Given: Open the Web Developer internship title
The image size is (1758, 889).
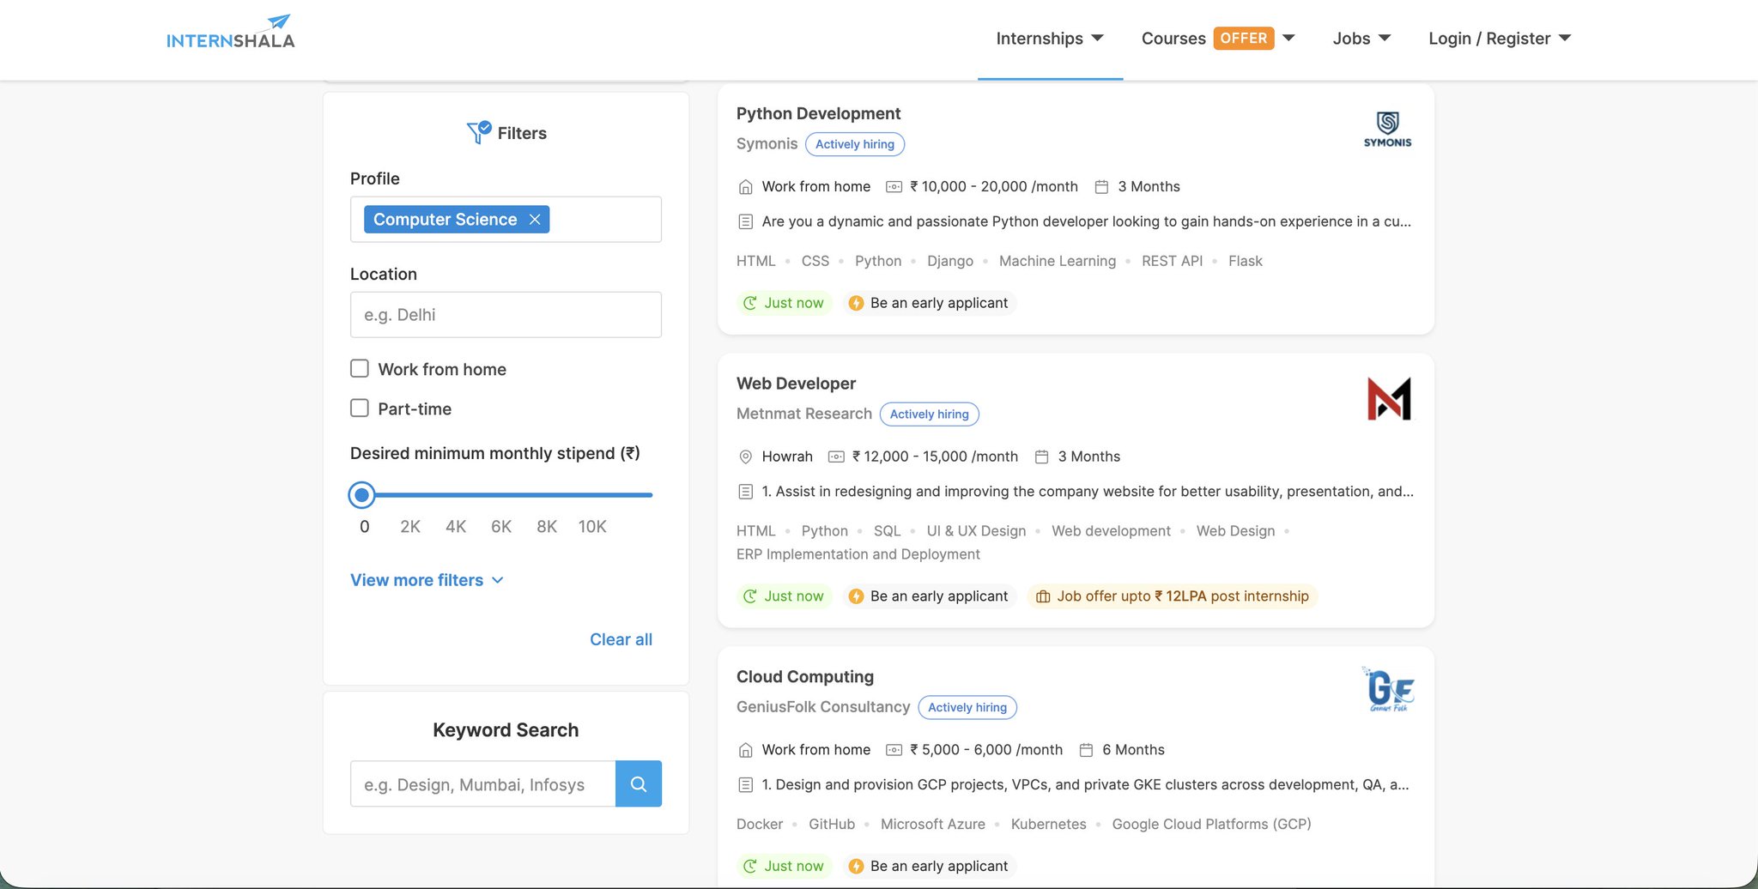Looking at the screenshot, I should pyautogui.click(x=796, y=384).
